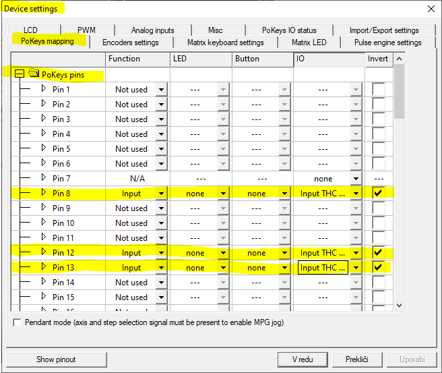Screen dimensions: 442x373
Task: Expand the Pin 8 disclosure triangle
Action: [43, 193]
